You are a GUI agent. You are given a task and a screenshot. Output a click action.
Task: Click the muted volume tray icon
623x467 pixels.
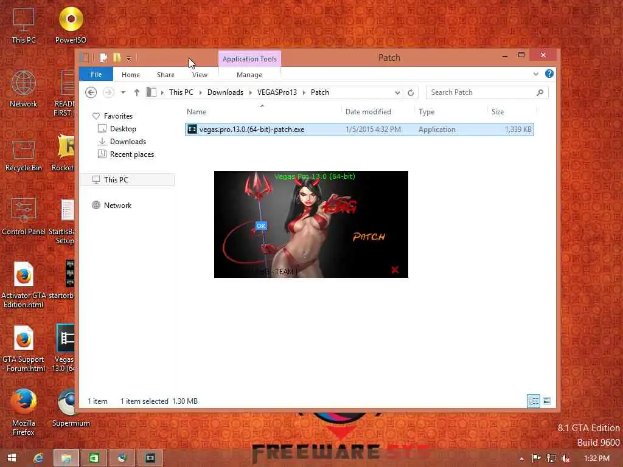pyautogui.click(x=565, y=458)
